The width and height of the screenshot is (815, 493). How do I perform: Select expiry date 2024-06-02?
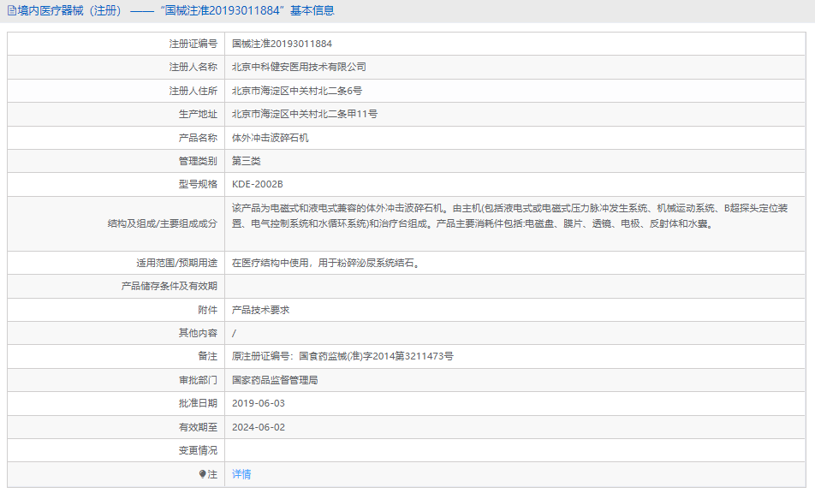pos(259,428)
